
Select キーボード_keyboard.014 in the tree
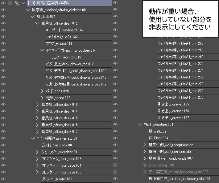(78, 30)
